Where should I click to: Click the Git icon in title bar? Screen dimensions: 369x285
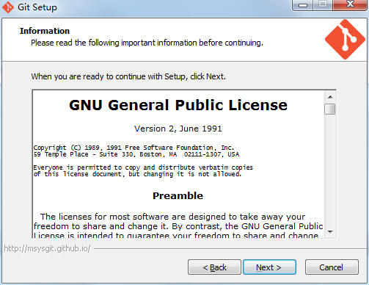click(x=8, y=7)
